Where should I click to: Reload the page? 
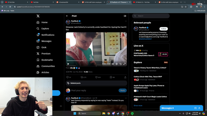coord(10,7)
